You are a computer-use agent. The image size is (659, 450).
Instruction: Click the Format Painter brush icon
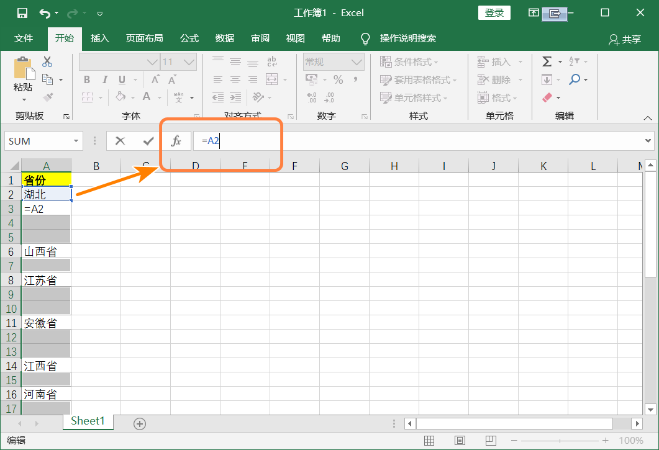(x=48, y=97)
